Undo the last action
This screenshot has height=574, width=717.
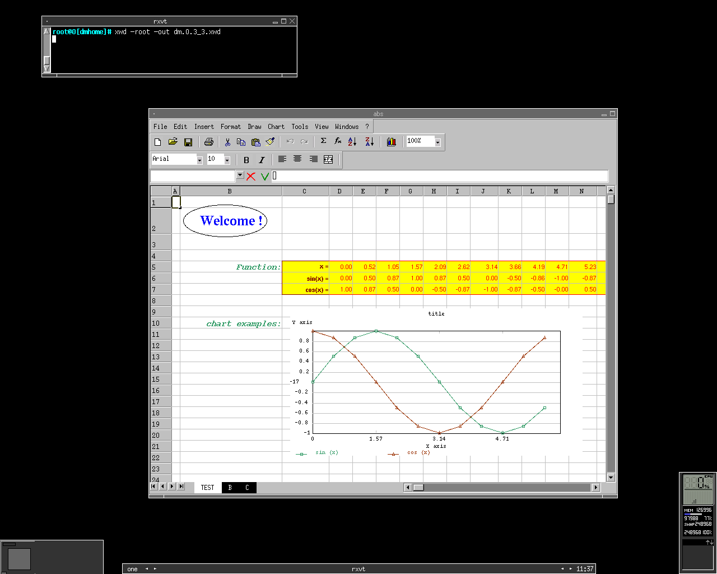tap(290, 142)
